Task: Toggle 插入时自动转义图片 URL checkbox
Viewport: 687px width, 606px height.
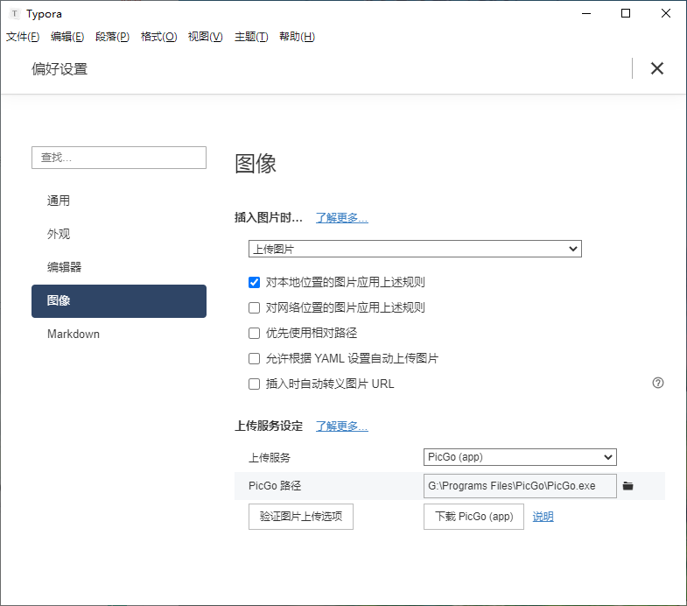Action: 254,384
